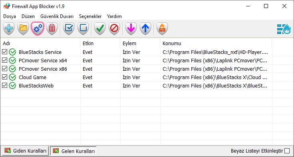
Task: Select the Cloud Game rule name
Action: pos(32,78)
